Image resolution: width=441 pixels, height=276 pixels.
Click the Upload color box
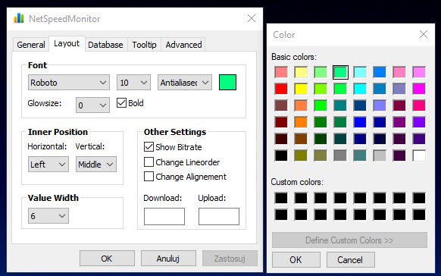(x=219, y=216)
